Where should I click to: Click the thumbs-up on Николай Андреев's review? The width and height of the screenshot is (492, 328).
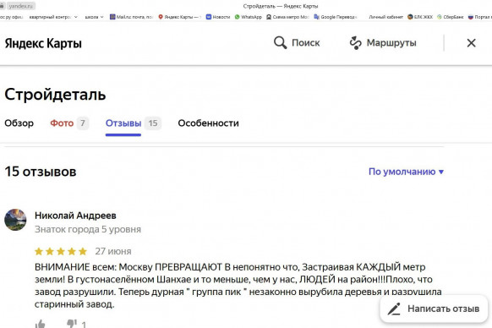(x=41, y=324)
